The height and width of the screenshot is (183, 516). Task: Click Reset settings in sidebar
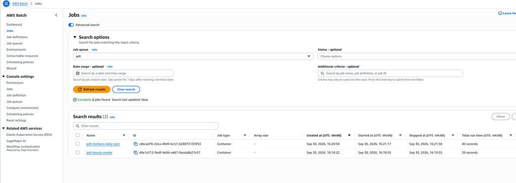(x=17, y=120)
